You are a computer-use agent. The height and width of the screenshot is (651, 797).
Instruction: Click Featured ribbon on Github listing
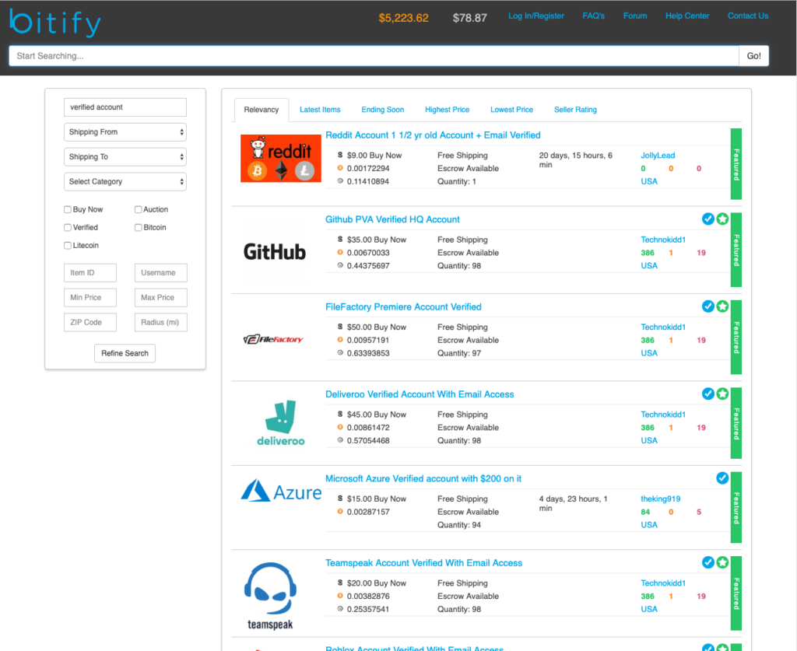(x=736, y=250)
